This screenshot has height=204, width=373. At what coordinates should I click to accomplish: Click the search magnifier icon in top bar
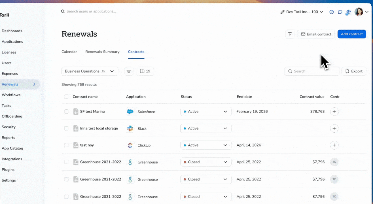pos(63,11)
